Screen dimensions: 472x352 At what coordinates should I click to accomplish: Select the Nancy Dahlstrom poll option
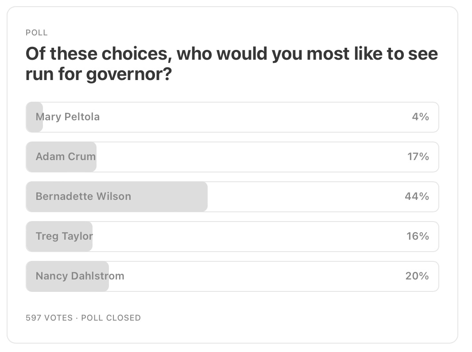coord(232,276)
